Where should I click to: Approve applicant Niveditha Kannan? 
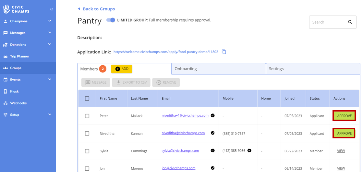pyautogui.click(x=344, y=133)
